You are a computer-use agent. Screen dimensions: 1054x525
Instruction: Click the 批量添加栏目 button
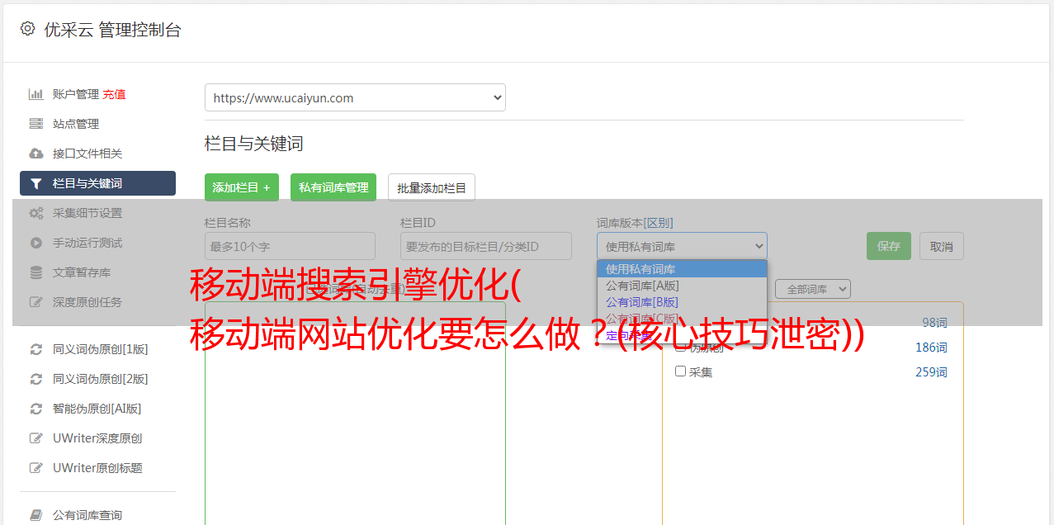tap(432, 187)
